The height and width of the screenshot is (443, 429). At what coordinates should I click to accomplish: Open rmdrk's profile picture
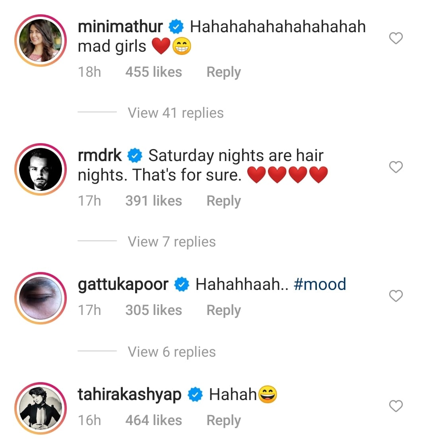(x=41, y=170)
